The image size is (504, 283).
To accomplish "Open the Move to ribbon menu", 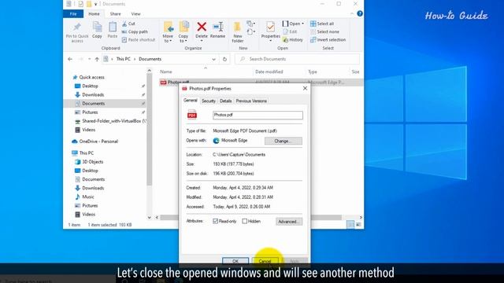I will tap(168, 32).
